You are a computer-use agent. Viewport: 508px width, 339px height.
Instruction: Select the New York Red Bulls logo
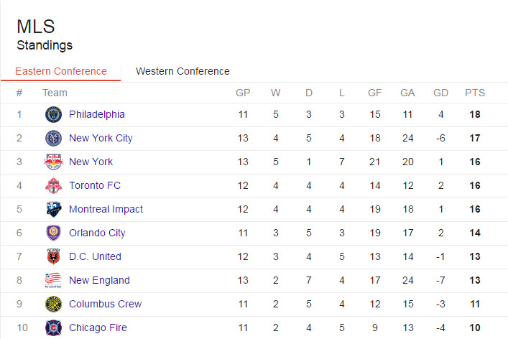pyautogui.click(x=53, y=162)
